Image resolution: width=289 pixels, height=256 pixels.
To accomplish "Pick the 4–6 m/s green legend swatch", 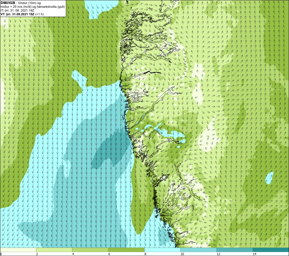I will tap(90, 250).
